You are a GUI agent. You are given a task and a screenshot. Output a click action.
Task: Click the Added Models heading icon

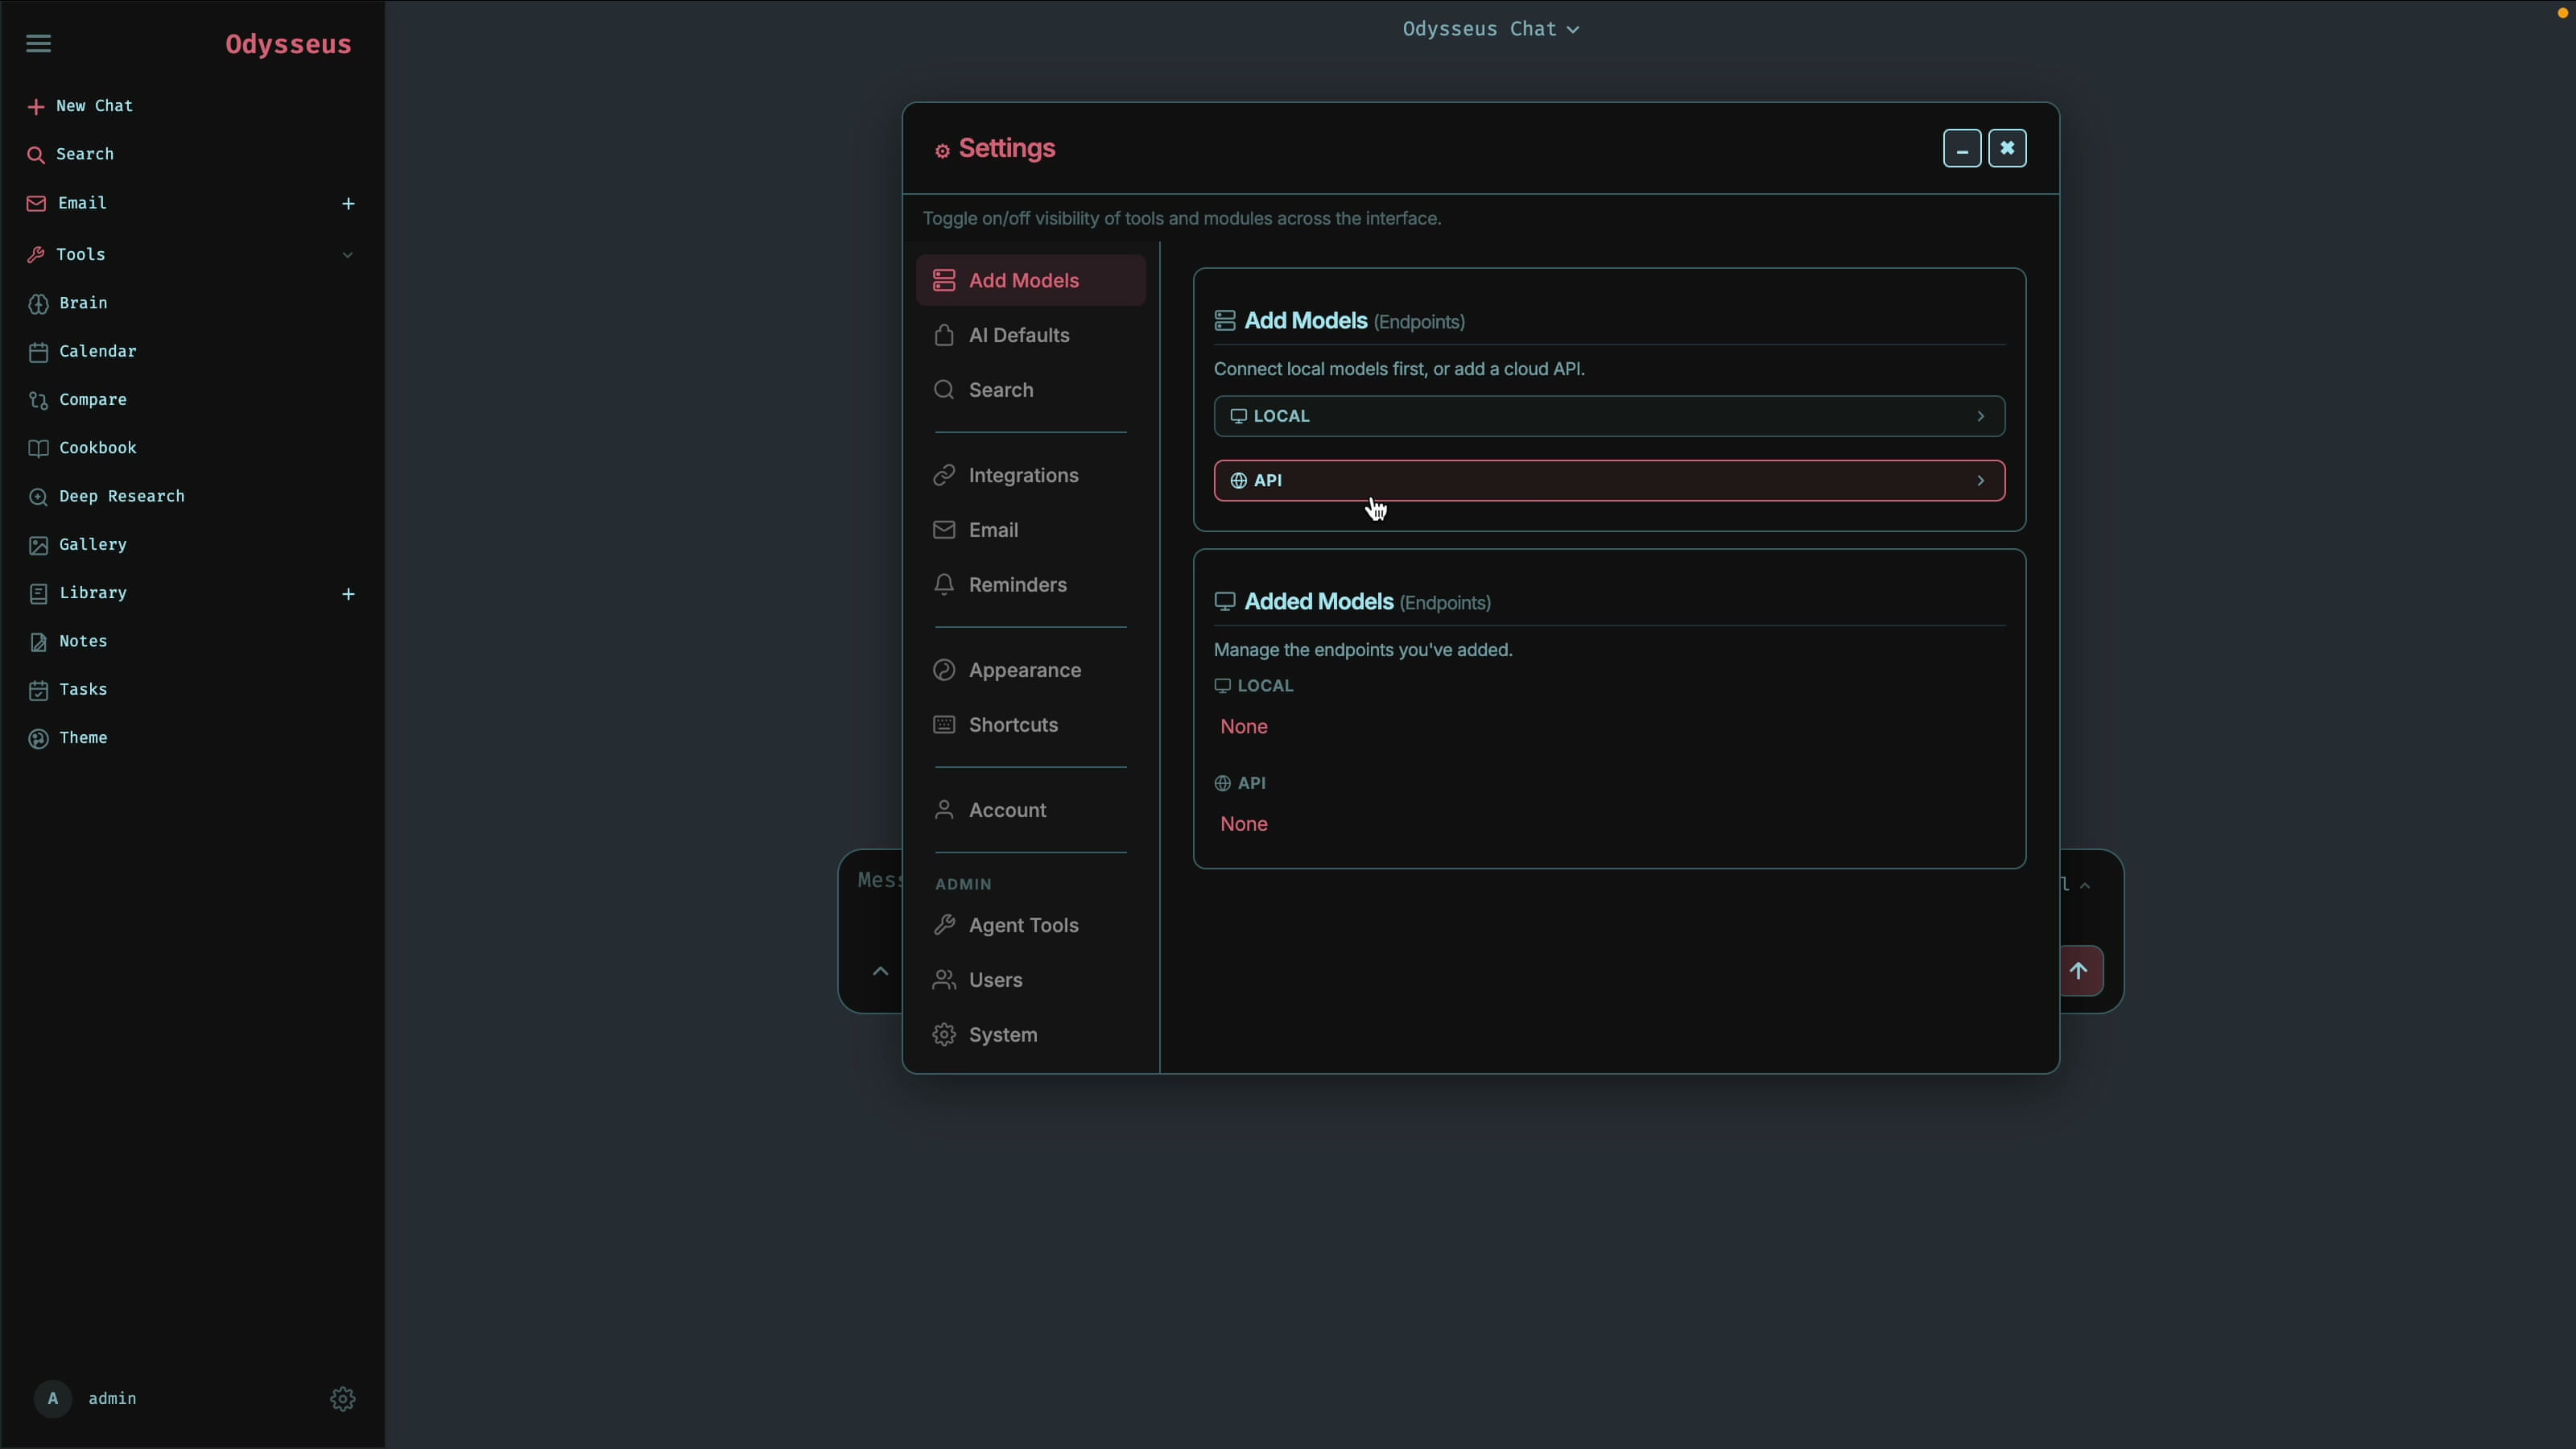(1225, 602)
